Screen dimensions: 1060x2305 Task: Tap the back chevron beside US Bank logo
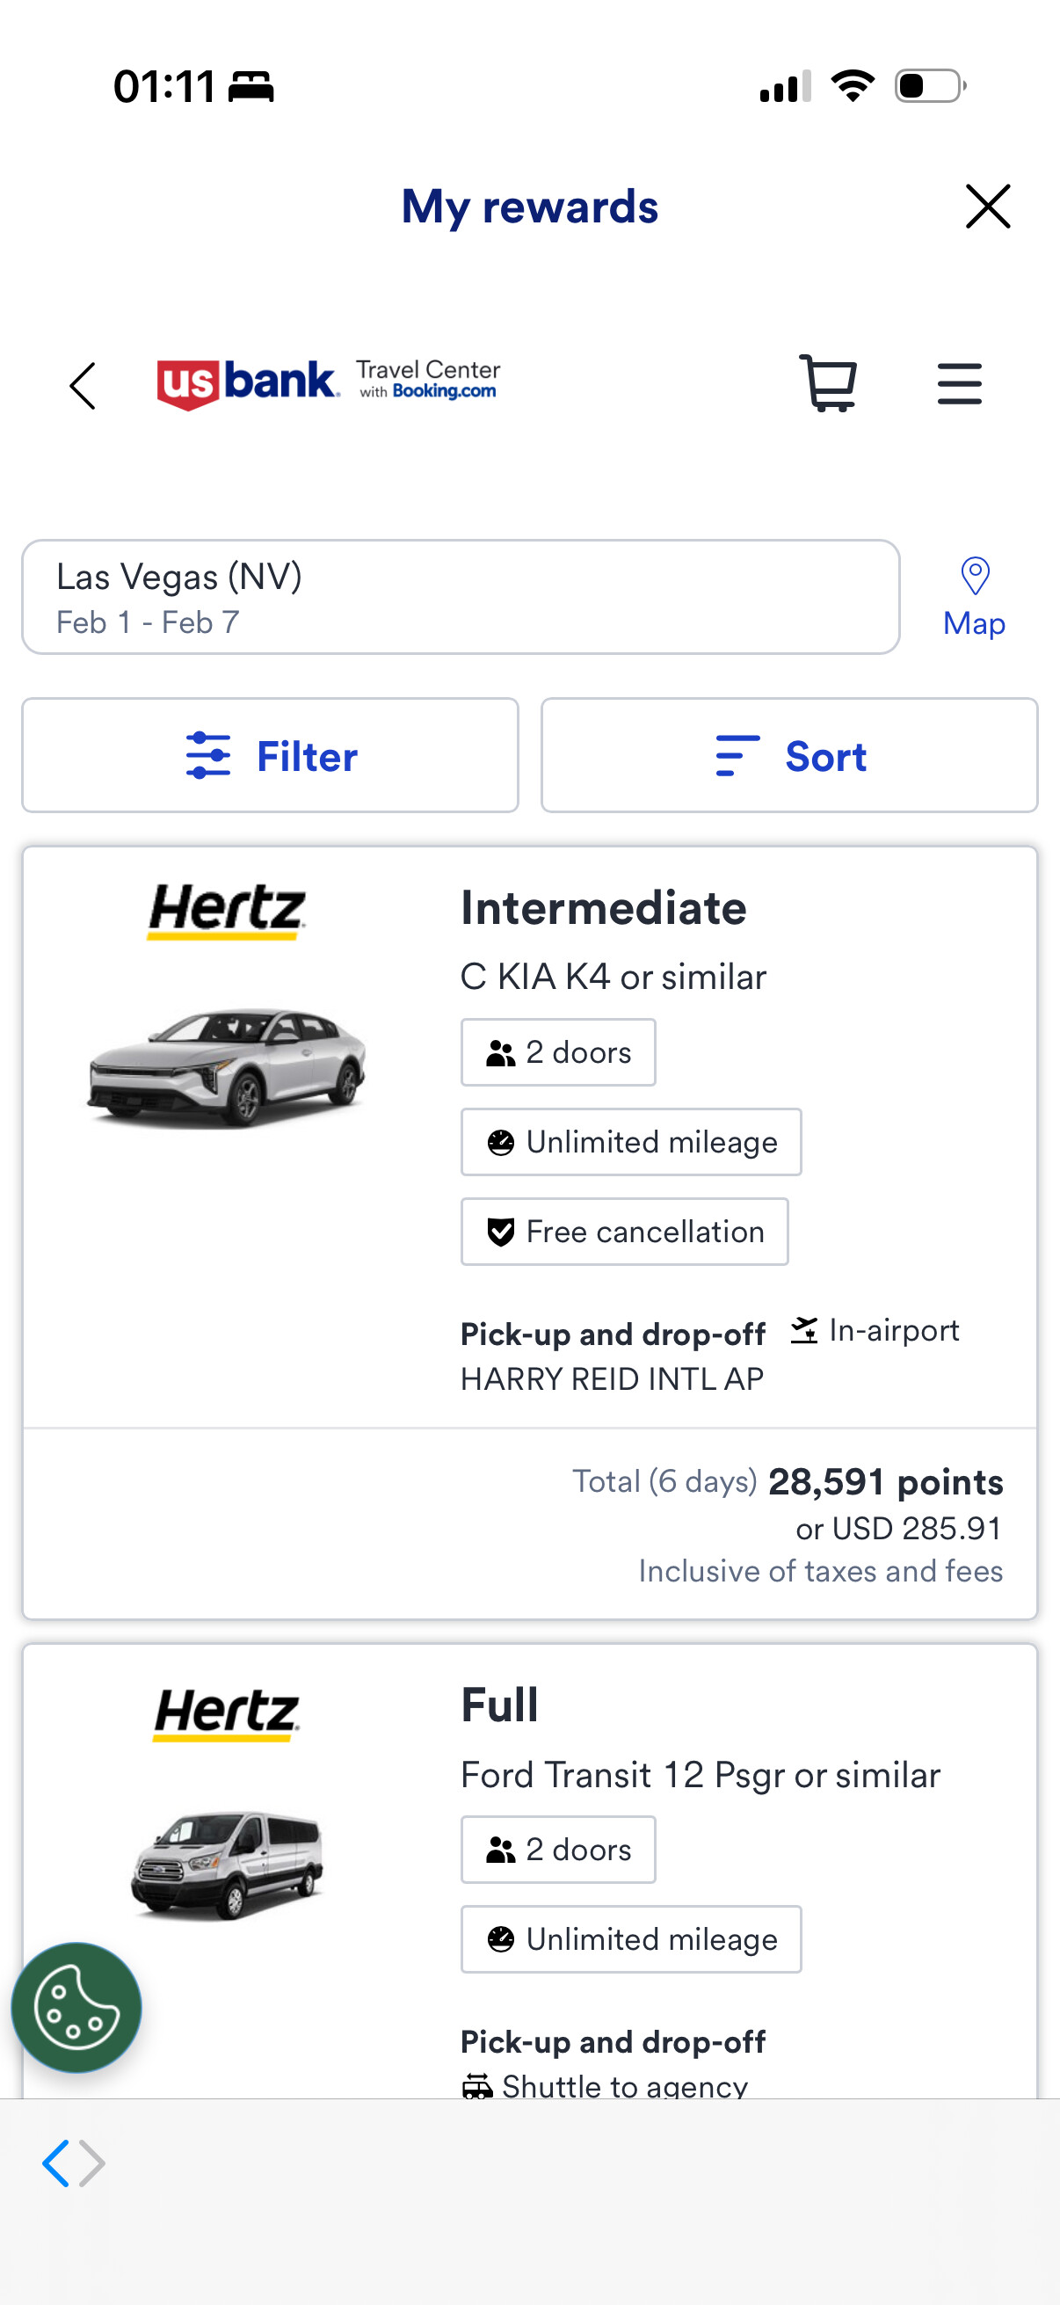point(83,387)
